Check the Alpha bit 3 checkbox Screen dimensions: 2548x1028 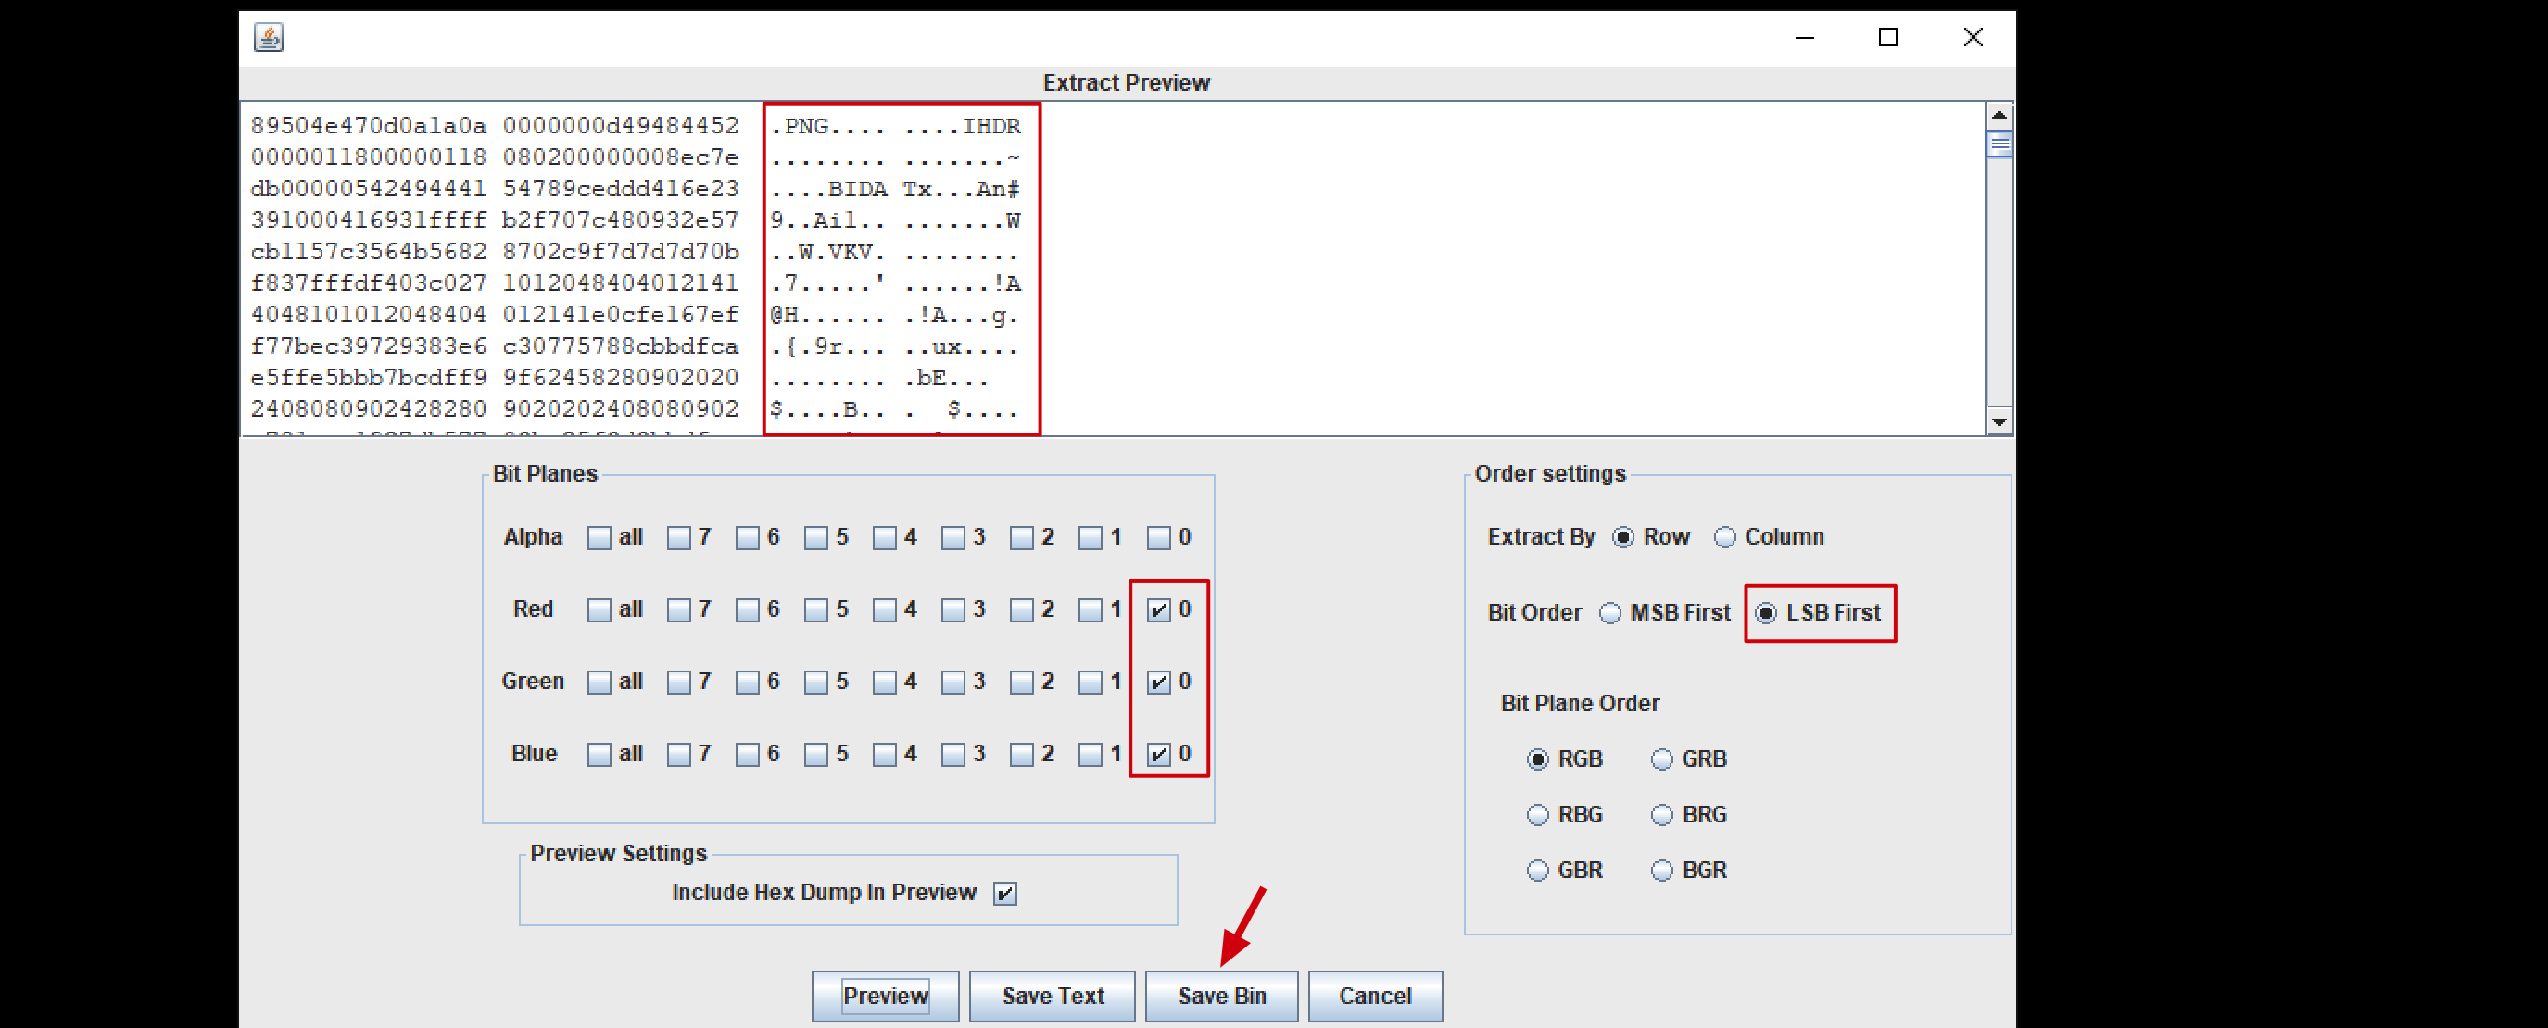pos(952,538)
